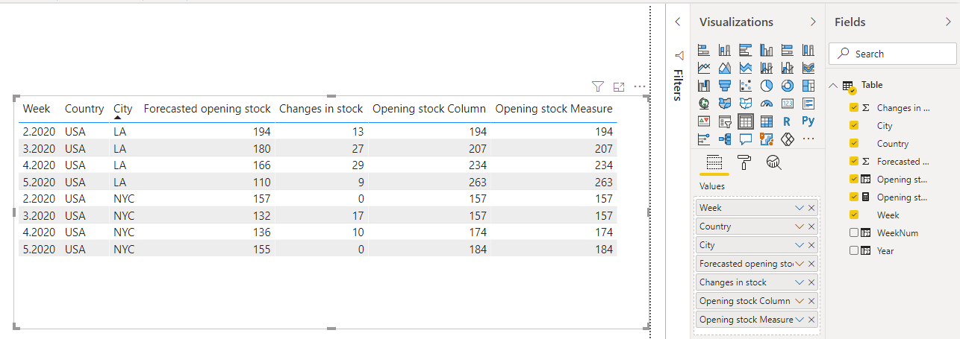960x339 pixels.
Task: Switch to the Fields well tab
Action: [714, 162]
